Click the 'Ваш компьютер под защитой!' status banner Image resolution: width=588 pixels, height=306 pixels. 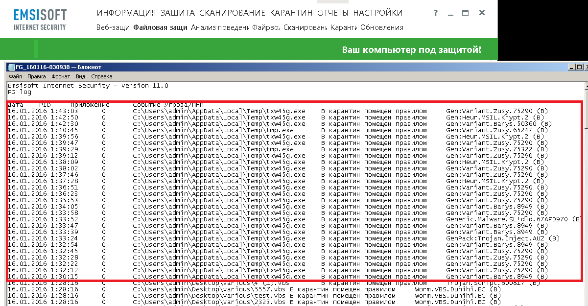coord(411,50)
